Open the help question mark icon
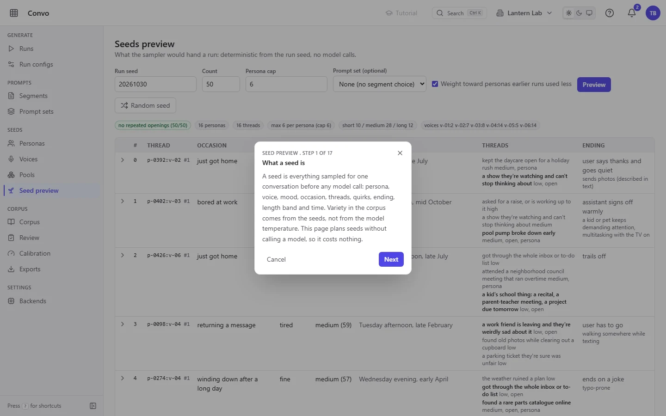The width and height of the screenshot is (666, 416). (x=610, y=13)
